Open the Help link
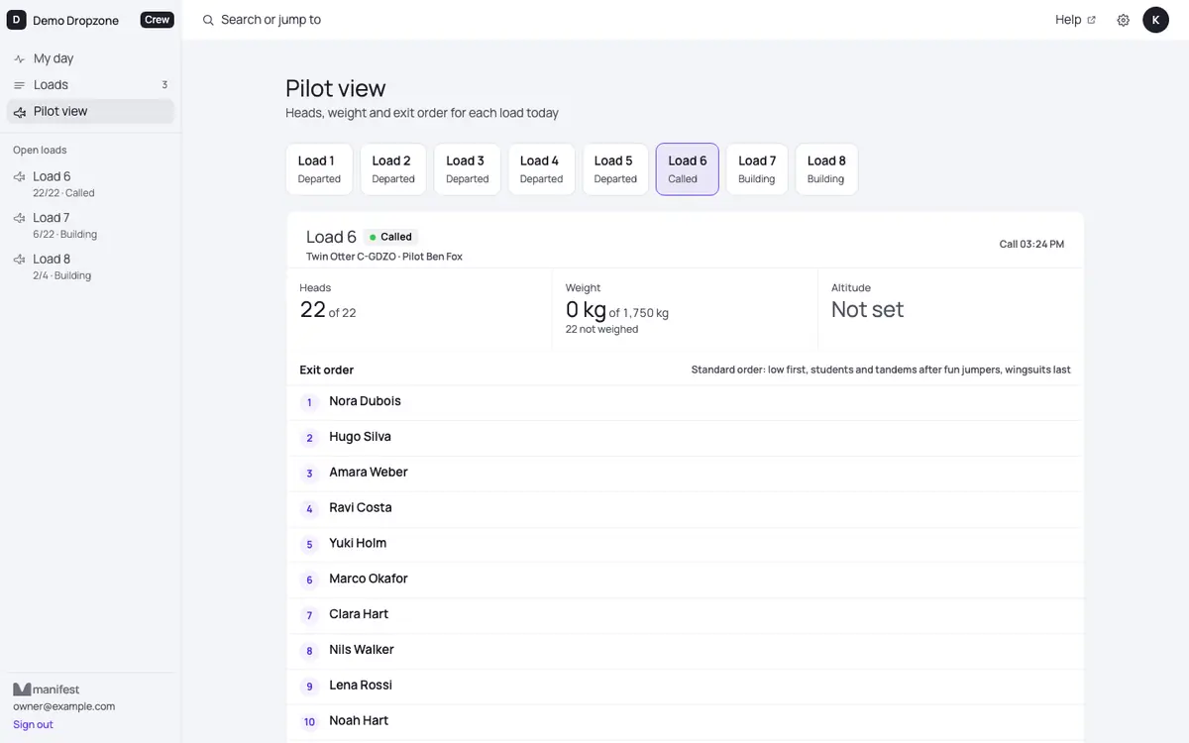 [1075, 20]
